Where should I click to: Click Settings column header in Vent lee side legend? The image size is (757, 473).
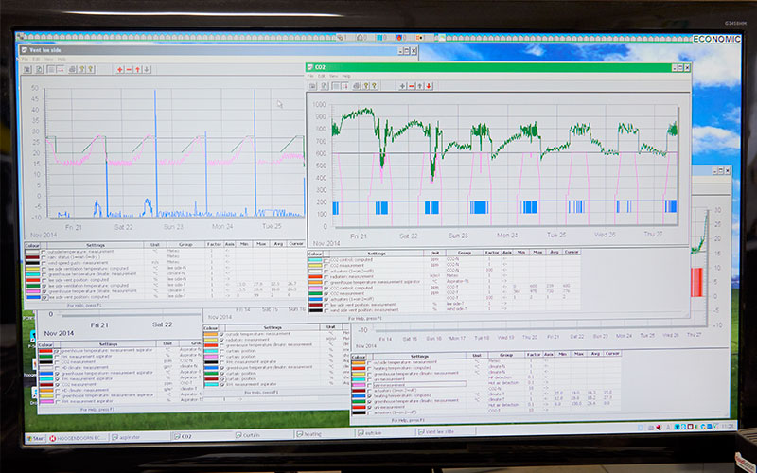coord(96,245)
